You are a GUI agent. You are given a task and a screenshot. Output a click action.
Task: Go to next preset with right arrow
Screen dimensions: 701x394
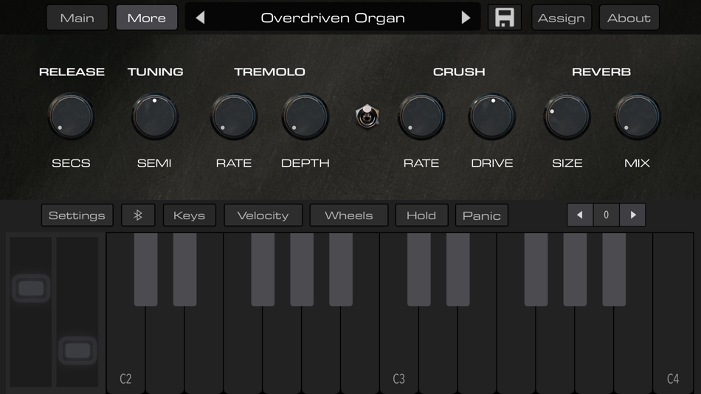[466, 18]
